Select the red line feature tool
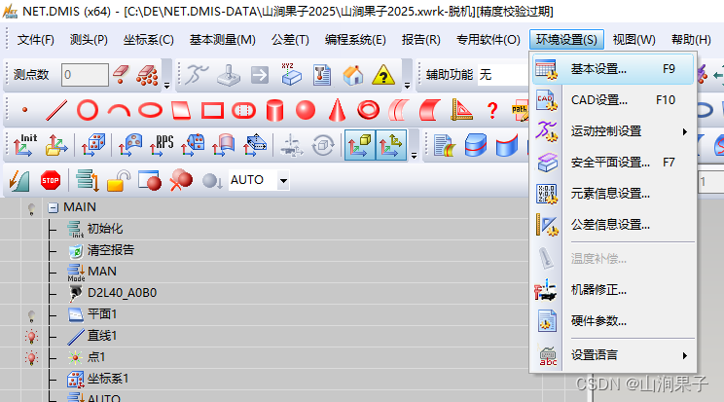 [56, 110]
